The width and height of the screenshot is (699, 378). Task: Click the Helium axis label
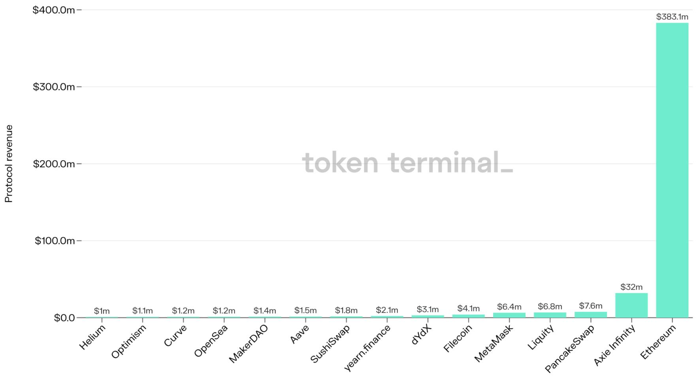coord(92,338)
